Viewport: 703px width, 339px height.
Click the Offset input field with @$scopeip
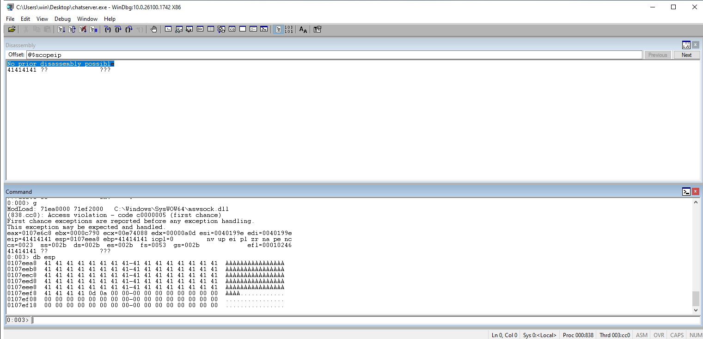333,55
